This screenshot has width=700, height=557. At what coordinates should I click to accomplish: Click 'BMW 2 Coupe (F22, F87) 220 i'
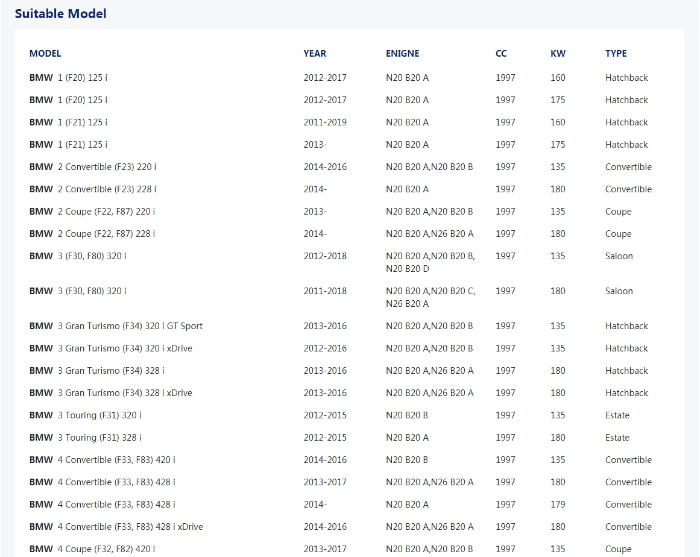[x=92, y=212]
